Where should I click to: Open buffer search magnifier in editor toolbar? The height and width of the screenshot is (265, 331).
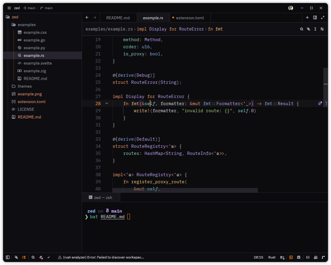302,29
